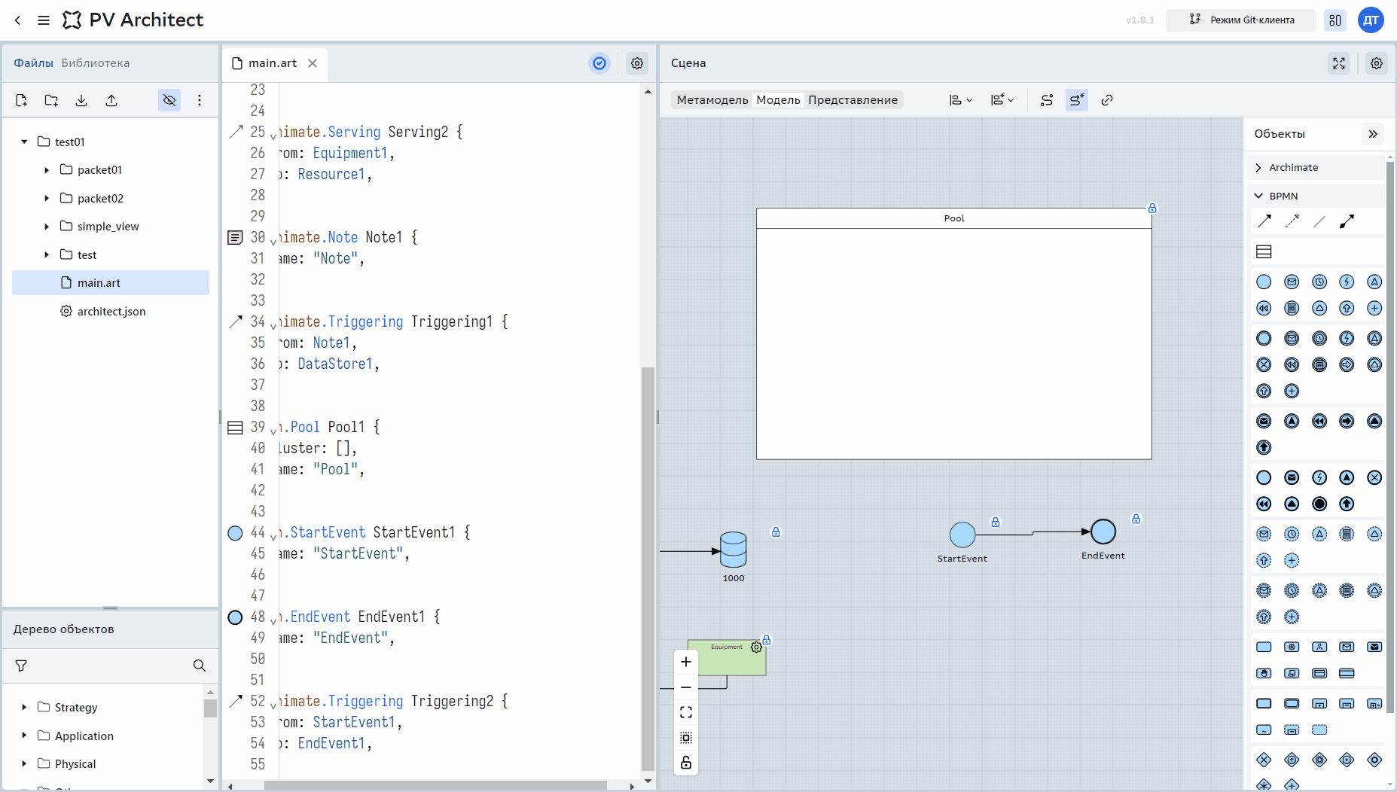Toggle the lock on the Pool shape
Image resolution: width=1397 pixels, height=792 pixels.
pyautogui.click(x=1152, y=208)
